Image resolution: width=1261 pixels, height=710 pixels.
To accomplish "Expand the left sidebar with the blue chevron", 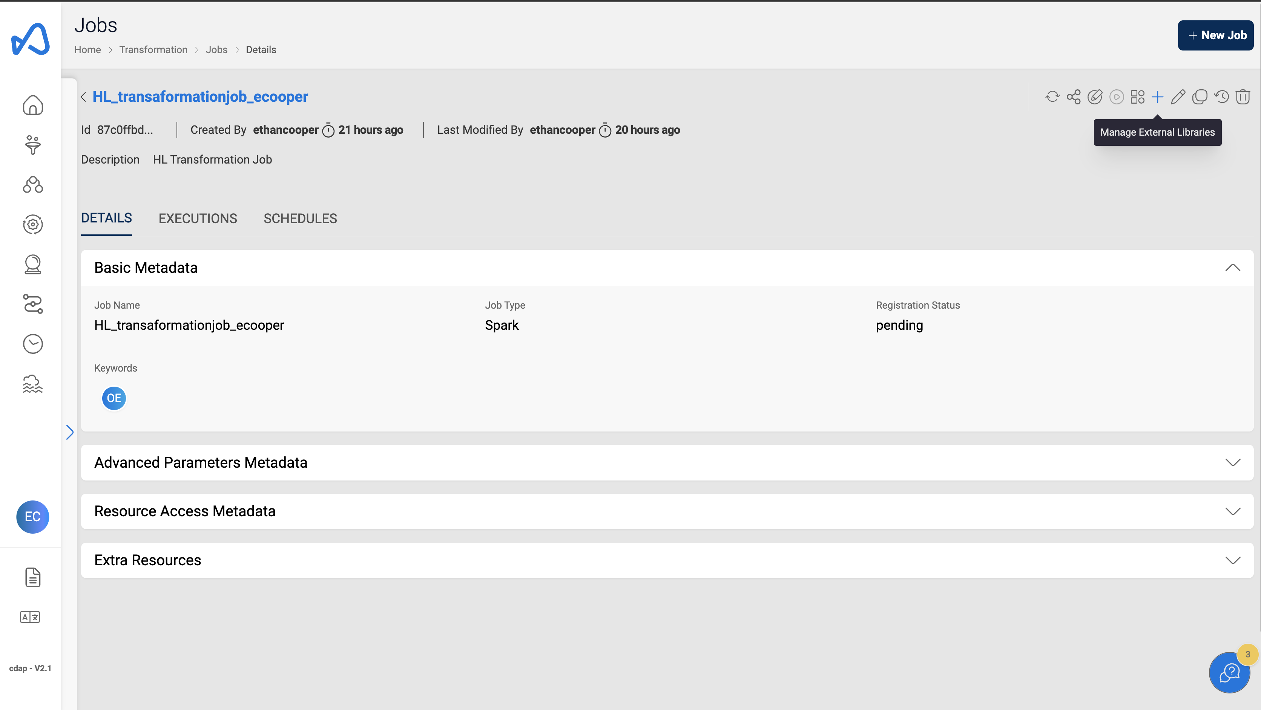I will point(69,432).
